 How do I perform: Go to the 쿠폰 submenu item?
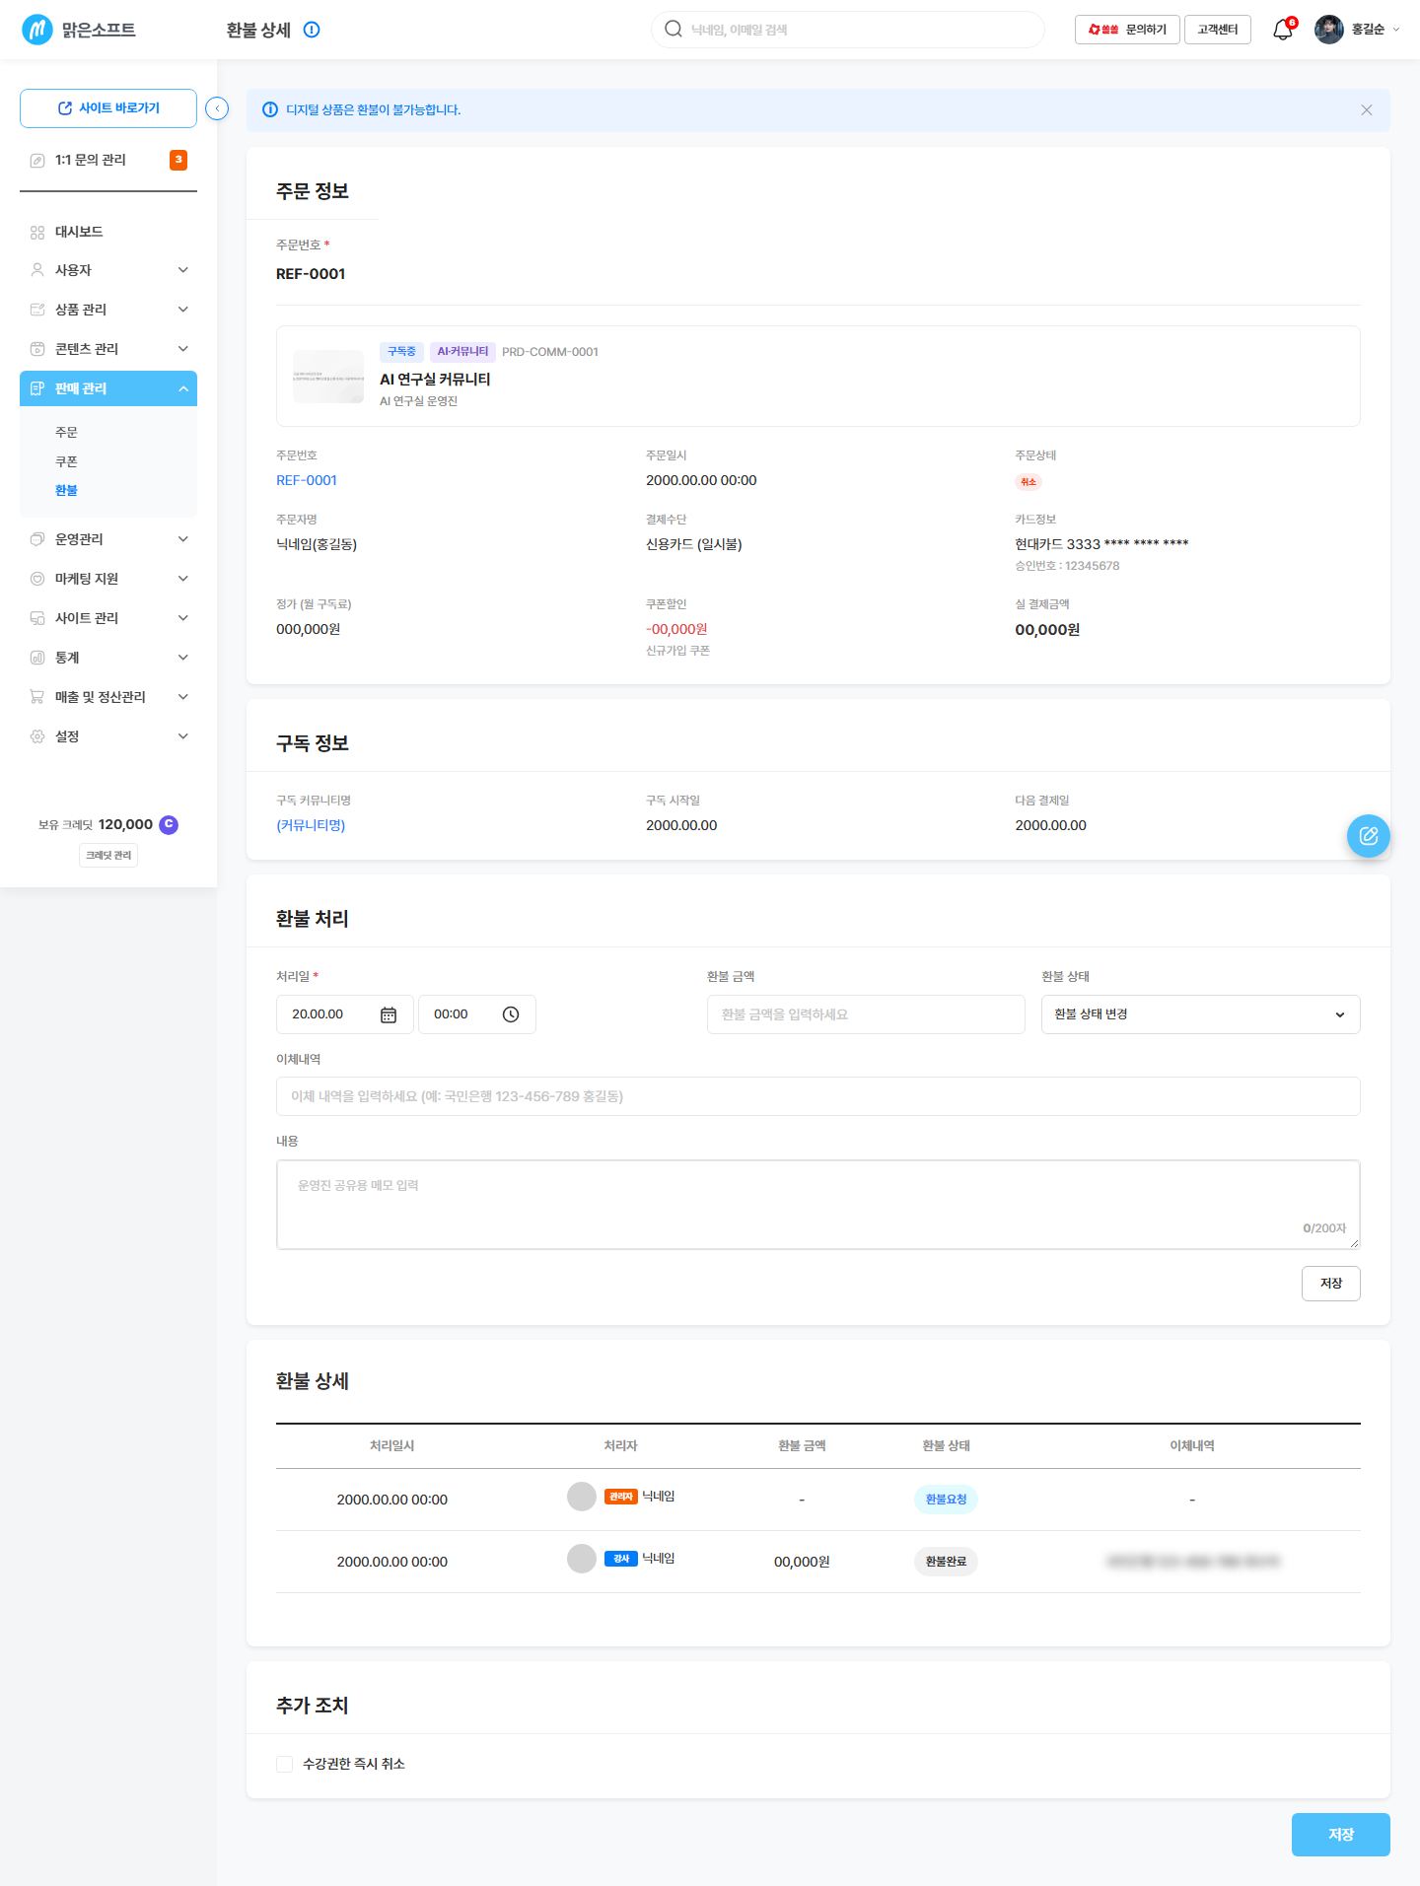click(x=66, y=461)
